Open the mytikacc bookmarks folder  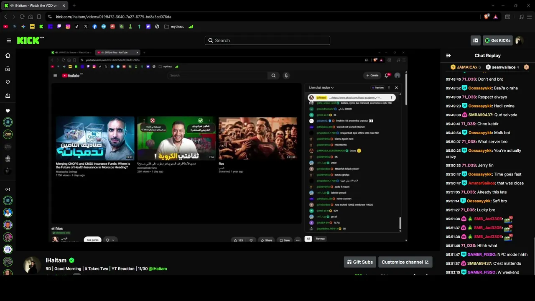(174, 26)
